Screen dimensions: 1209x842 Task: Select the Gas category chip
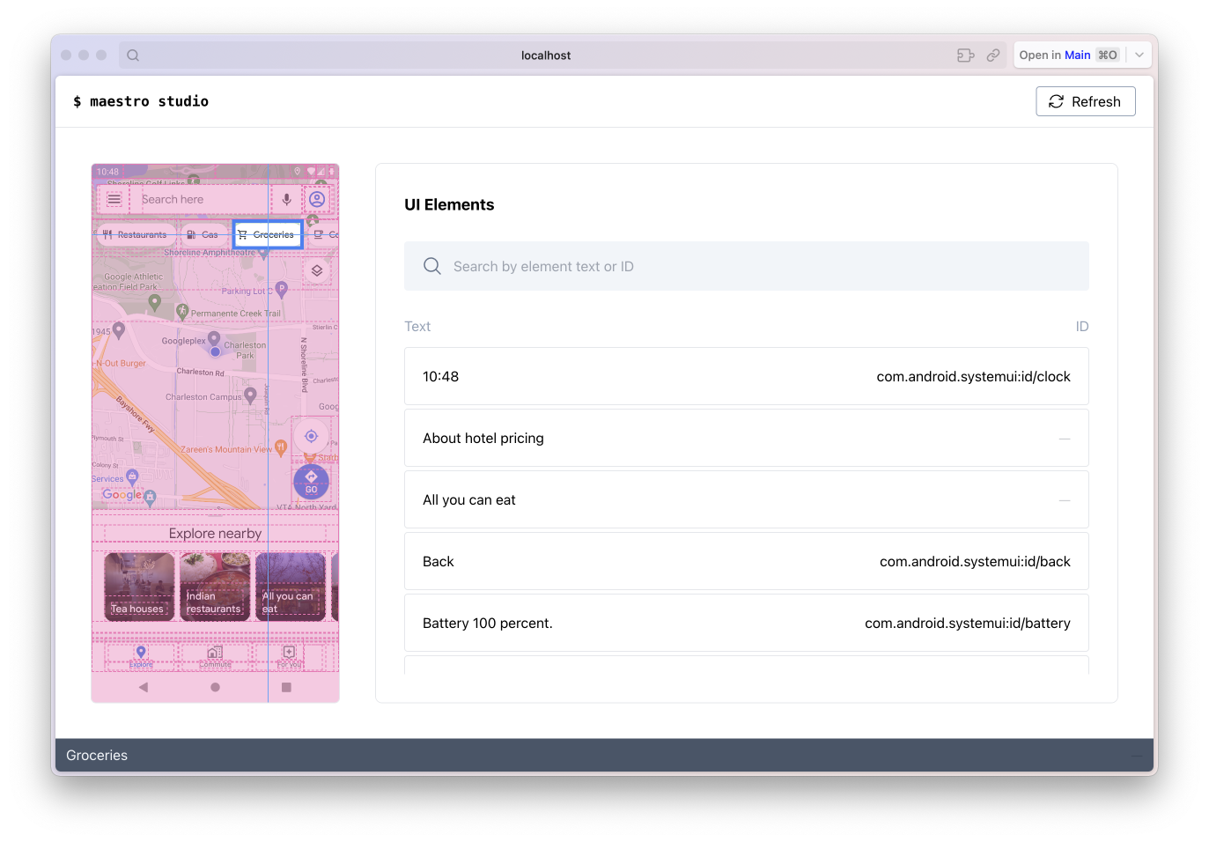pyautogui.click(x=203, y=235)
